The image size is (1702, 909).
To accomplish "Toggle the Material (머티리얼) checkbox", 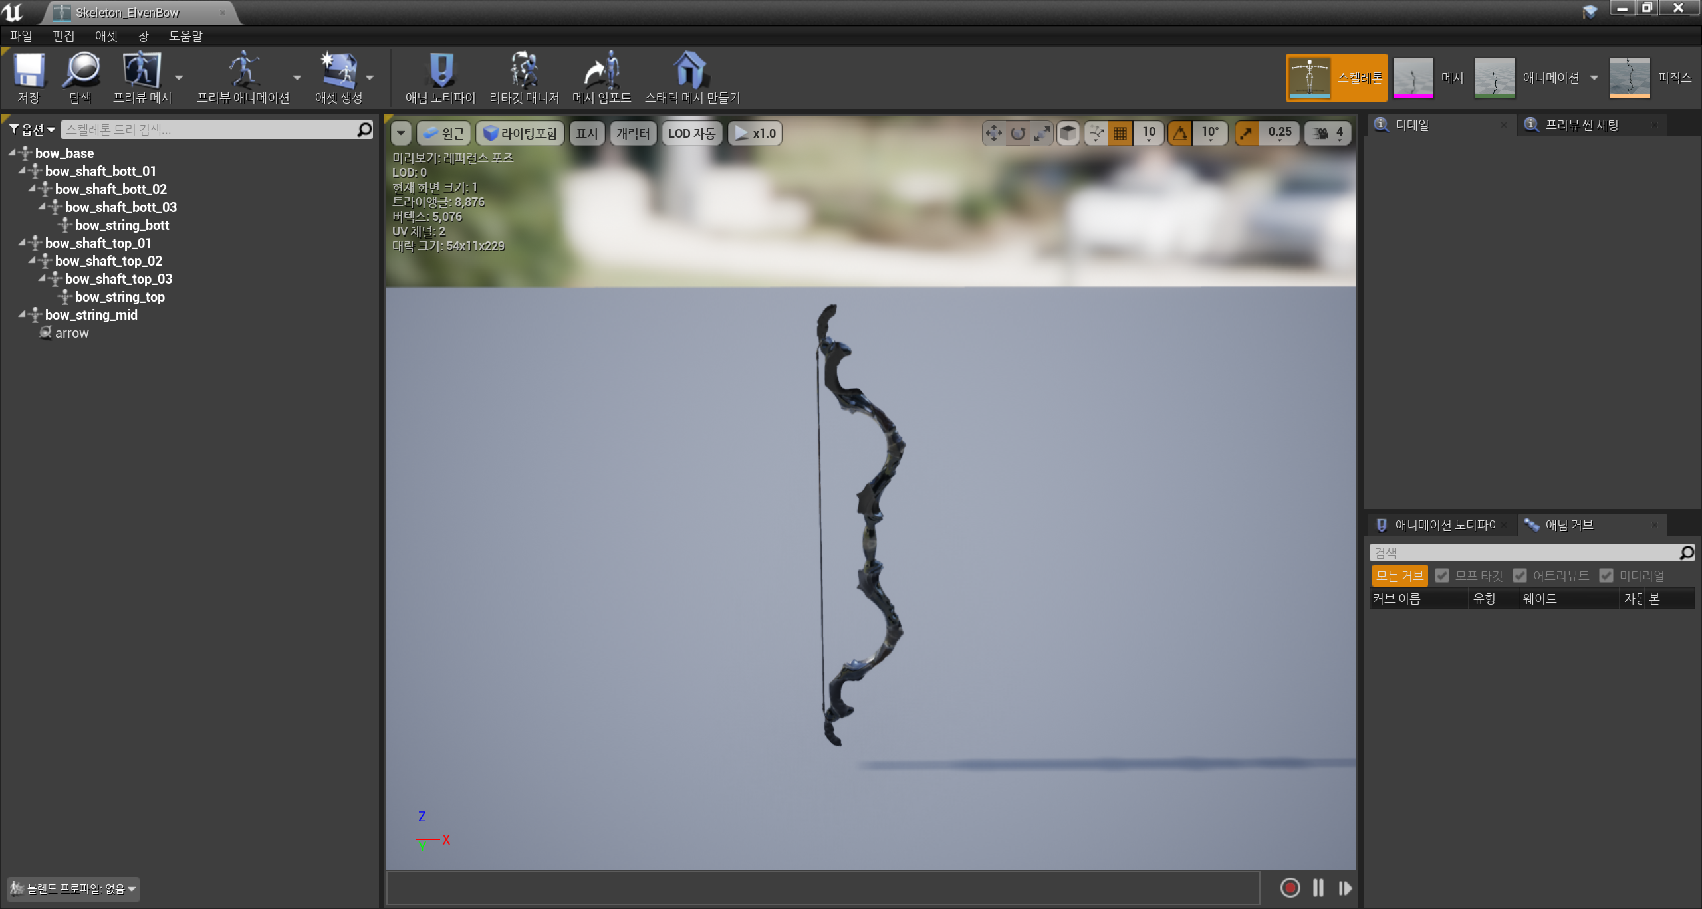I will click(1606, 576).
